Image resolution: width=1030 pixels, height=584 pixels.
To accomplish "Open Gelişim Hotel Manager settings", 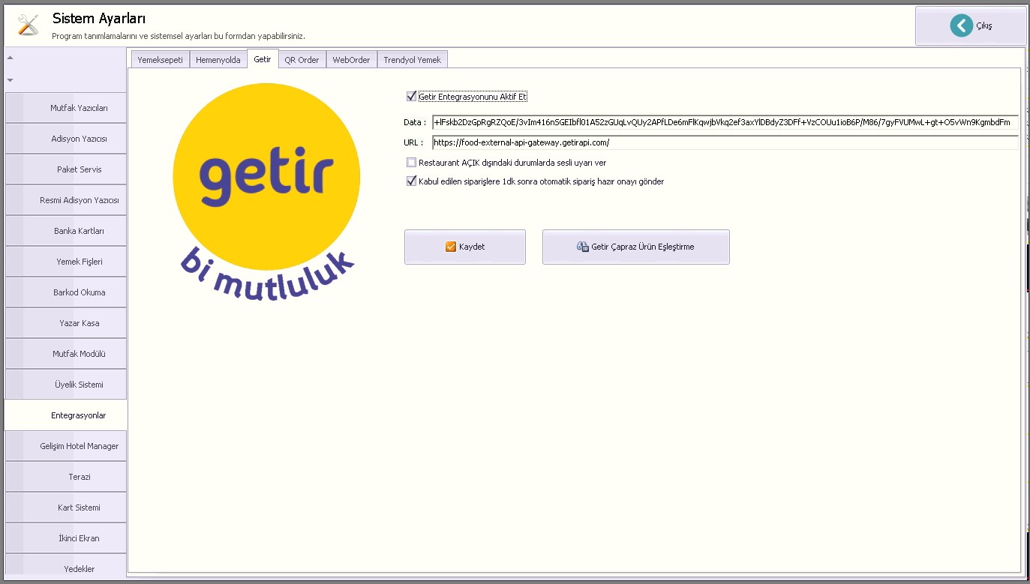I will click(66, 446).
